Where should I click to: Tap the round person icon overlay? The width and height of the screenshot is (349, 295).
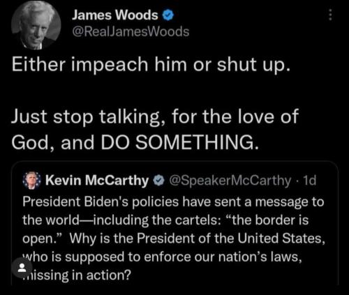(22, 268)
